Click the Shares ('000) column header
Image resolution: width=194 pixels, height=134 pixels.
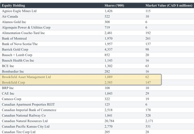[114, 5]
